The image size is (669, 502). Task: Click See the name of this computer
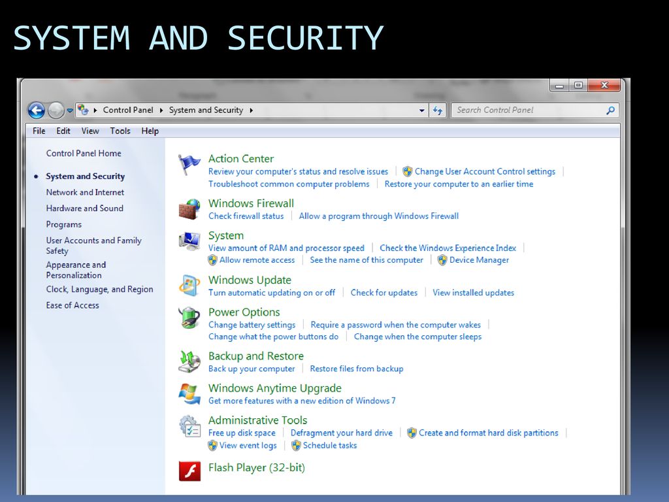click(367, 260)
